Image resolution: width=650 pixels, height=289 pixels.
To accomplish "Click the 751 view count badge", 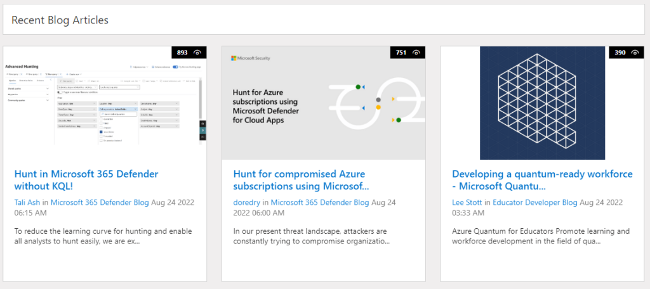I will click(408, 53).
